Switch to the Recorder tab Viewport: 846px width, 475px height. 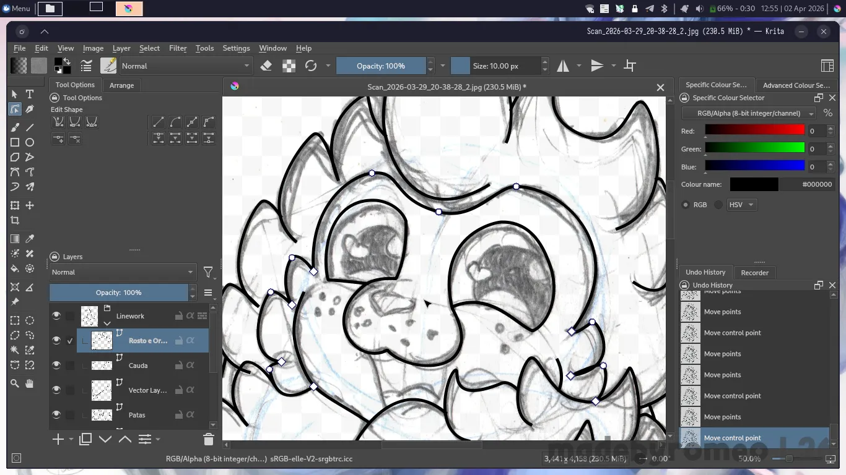[x=754, y=273]
